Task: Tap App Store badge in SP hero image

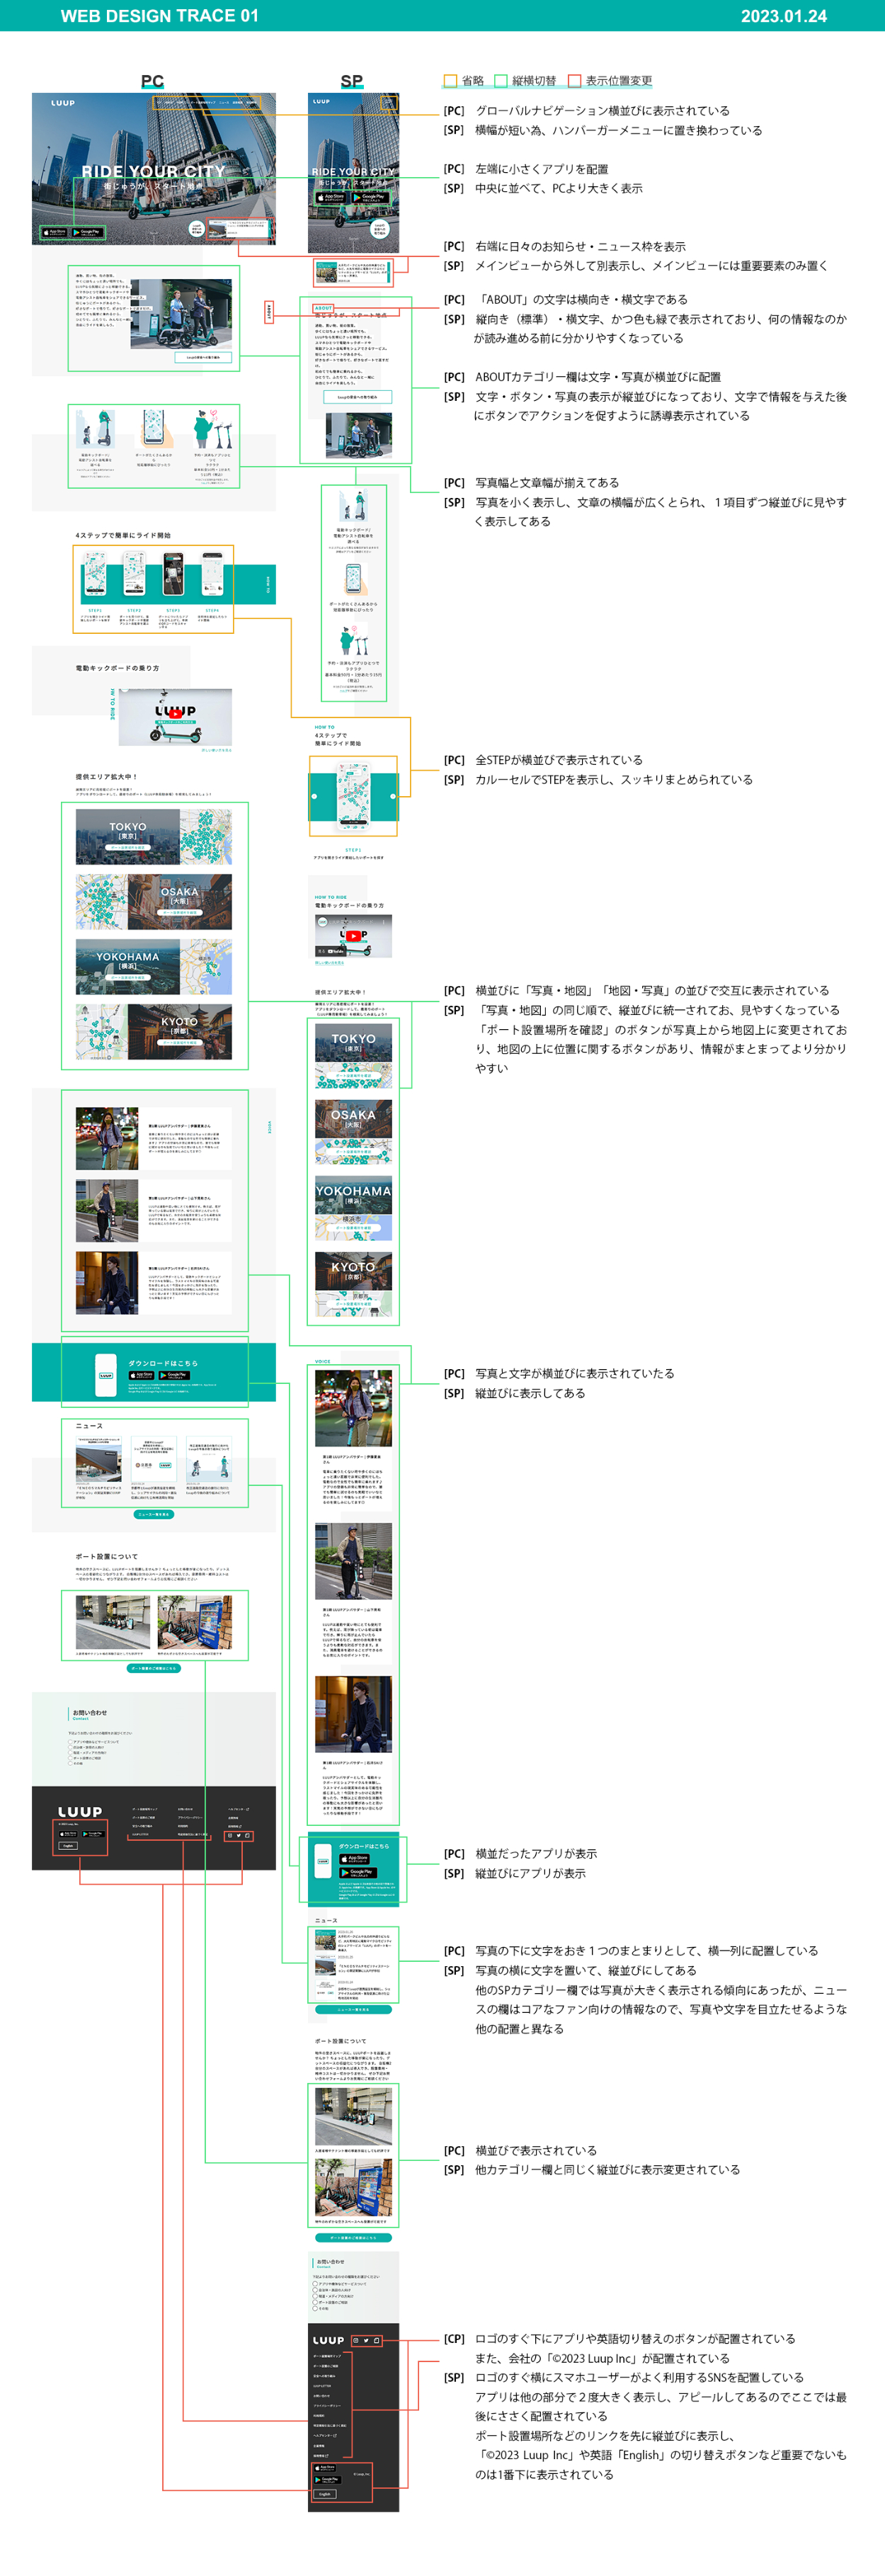Action: (x=331, y=198)
